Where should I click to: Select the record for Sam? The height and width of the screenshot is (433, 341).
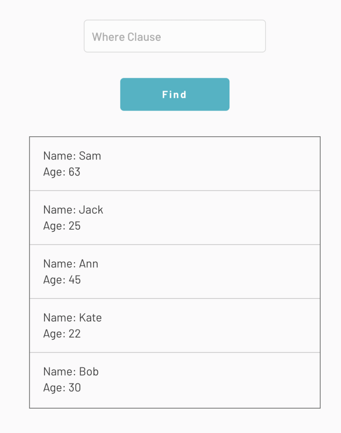(x=174, y=163)
